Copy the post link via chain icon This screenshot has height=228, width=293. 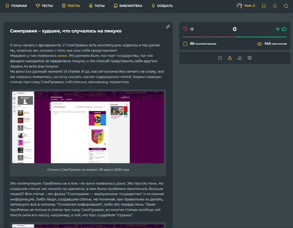[x=168, y=27]
